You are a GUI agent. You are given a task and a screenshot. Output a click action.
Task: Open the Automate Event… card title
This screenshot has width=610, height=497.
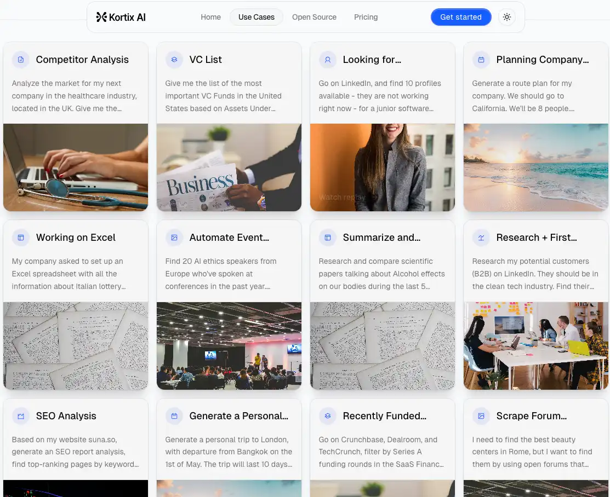(x=229, y=238)
